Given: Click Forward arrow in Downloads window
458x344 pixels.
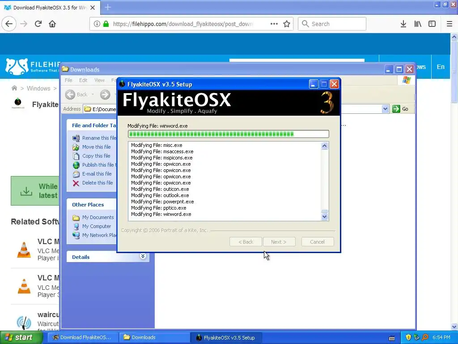Looking at the screenshot, I should tap(105, 95).
